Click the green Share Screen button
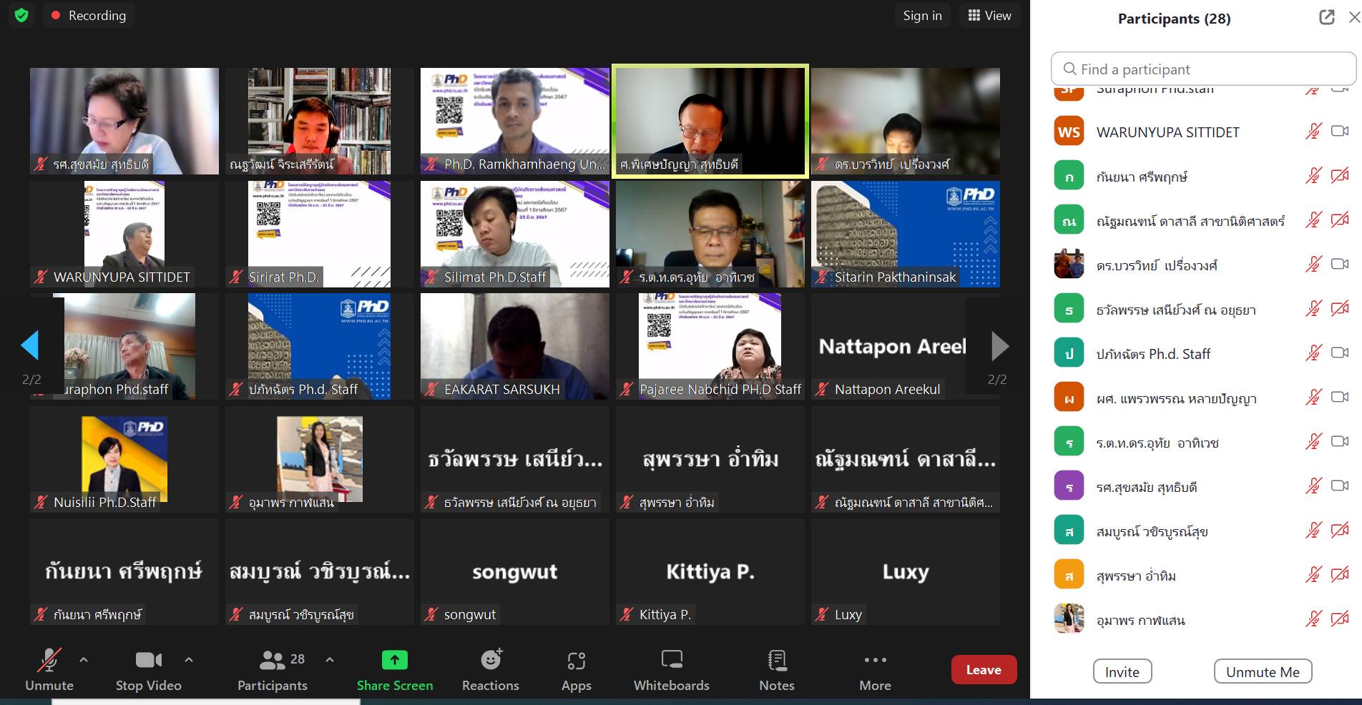The height and width of the screenshot is (705, 1362). (395, 670)
